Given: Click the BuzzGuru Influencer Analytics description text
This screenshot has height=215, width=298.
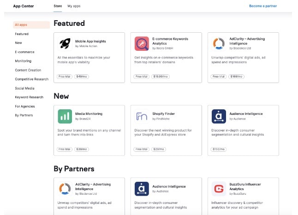Looking at the screenshot, I should point(237,205).
